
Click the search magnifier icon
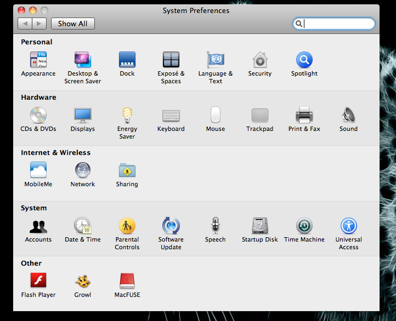click(299, 24)
